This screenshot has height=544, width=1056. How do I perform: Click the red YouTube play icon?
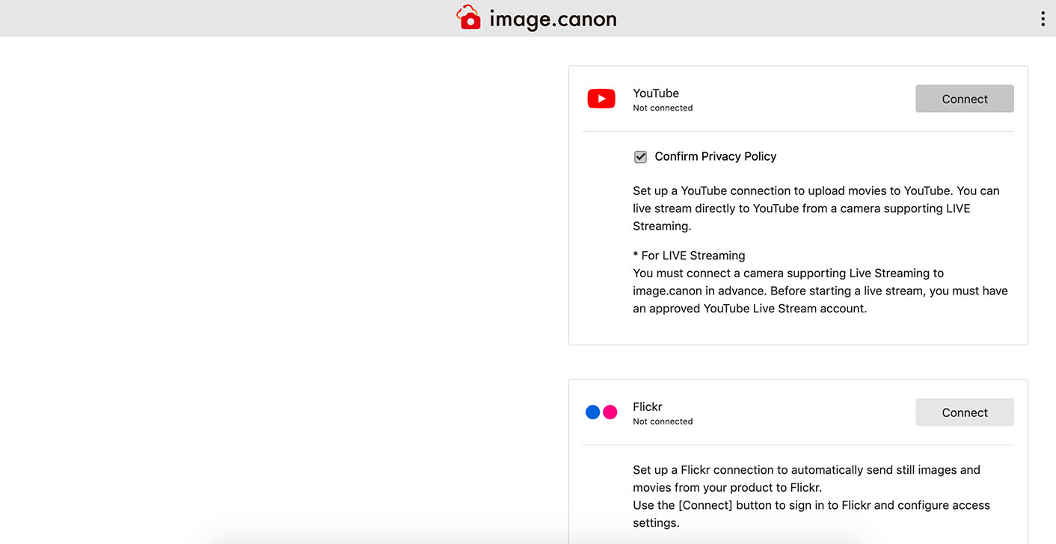tap(601, 99)
